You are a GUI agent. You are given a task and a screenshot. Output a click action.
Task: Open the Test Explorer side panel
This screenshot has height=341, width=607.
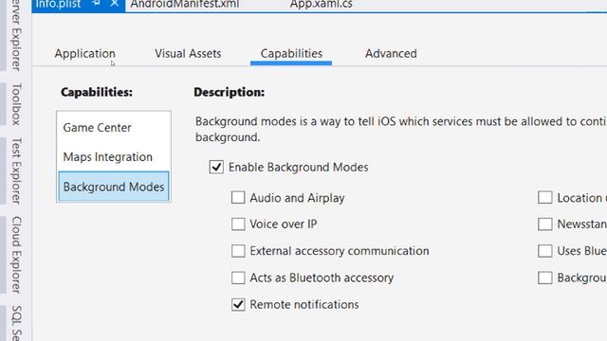[15, 170]
